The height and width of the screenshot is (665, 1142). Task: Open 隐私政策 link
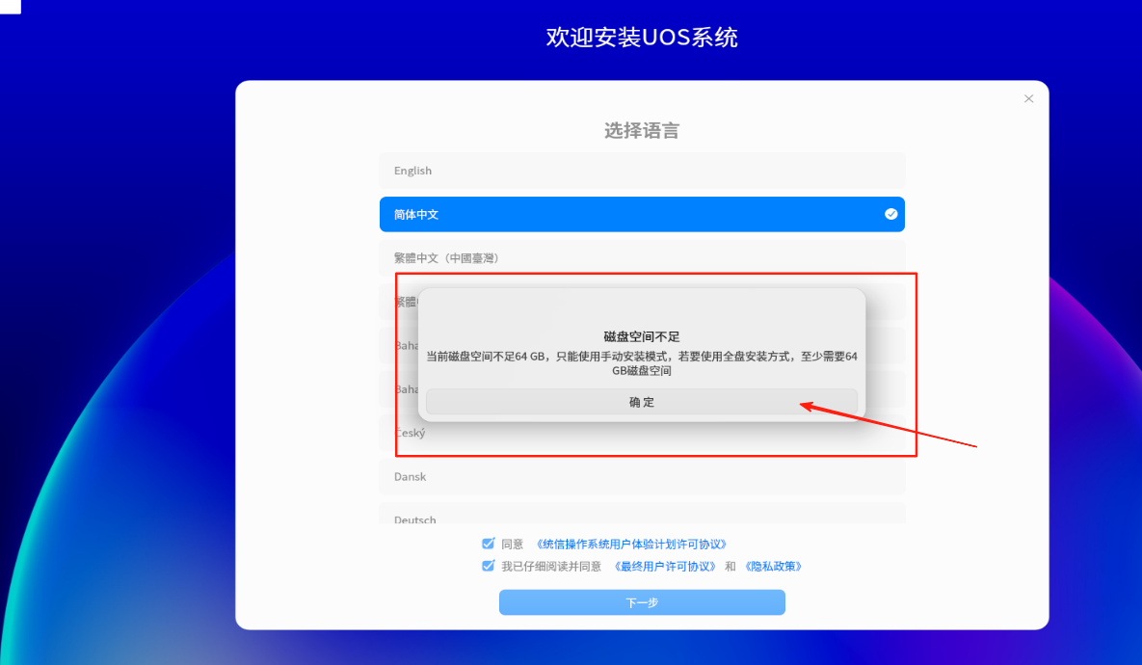point(773,566)
